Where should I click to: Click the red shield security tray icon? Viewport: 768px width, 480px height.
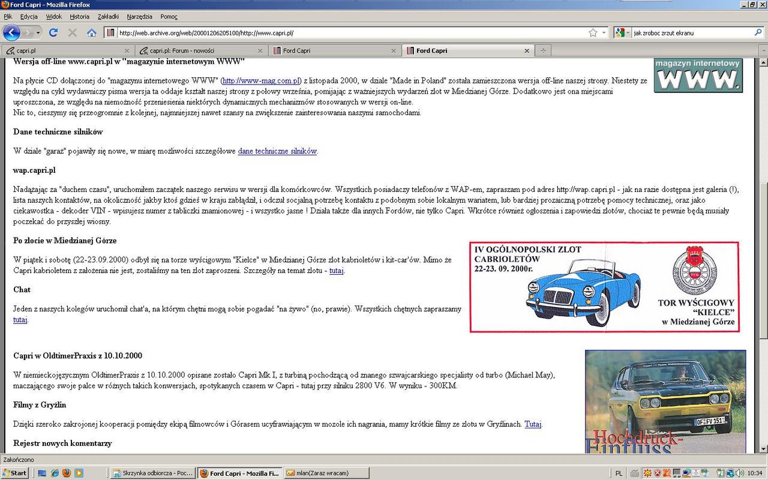click(658, 473)
